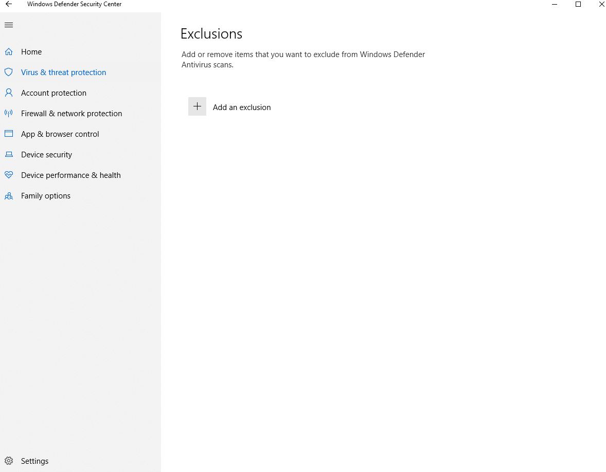This screenshot has width=606, height=472.
Task: Click the "Exclusions" page heading
Action: click(x=211, y=34)
